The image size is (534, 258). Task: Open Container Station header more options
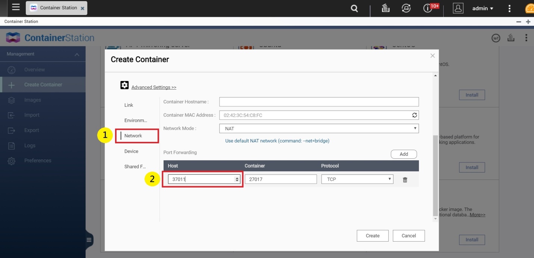click(526, 38)
